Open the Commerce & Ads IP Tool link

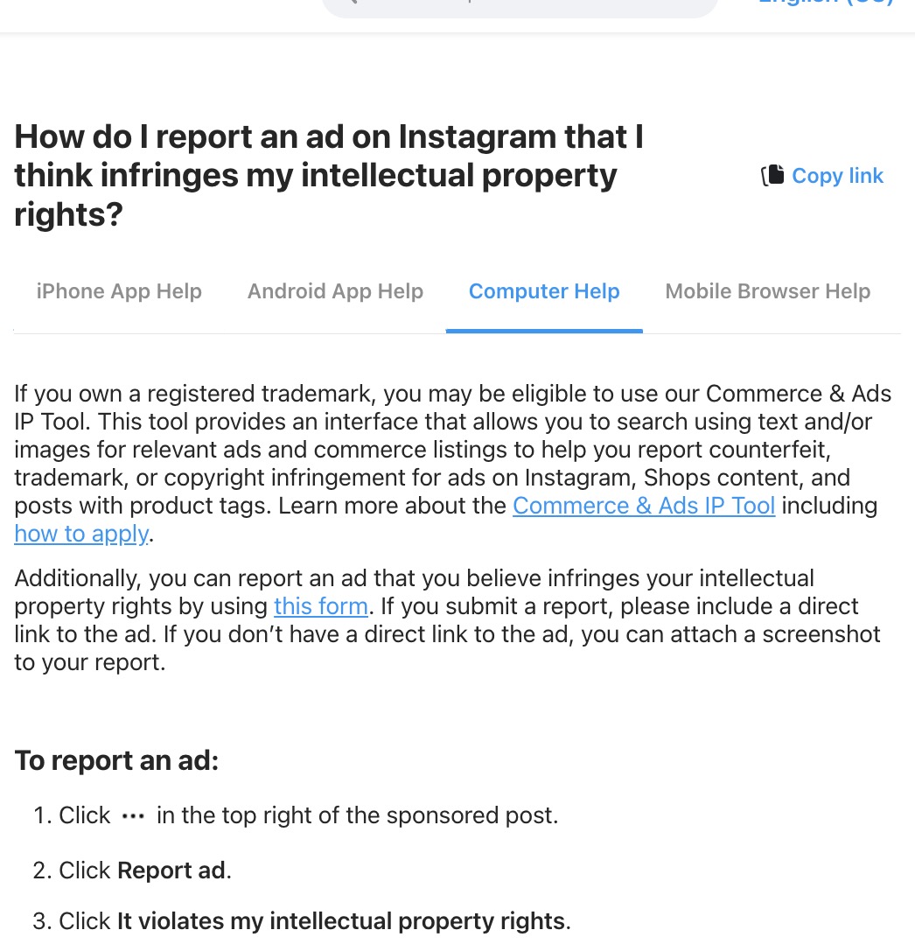click(644, 506)
